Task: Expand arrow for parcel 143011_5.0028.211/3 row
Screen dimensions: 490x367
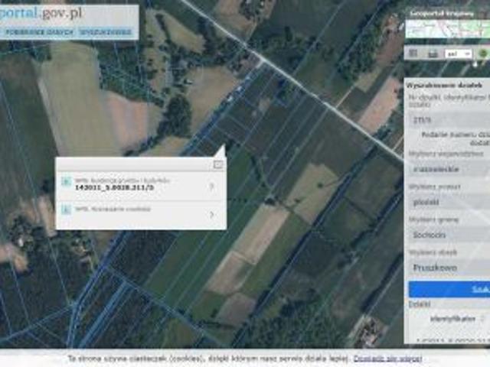Action: coord(211,187)
